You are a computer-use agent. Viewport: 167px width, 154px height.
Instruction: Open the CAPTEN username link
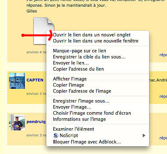point(35,80)
